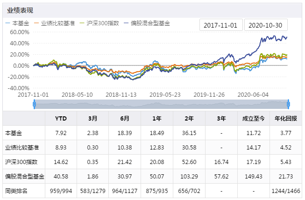This screenshot has width=305, height=200.
Task: Click 本基金 2年 value 36.15
Action: 189,133
